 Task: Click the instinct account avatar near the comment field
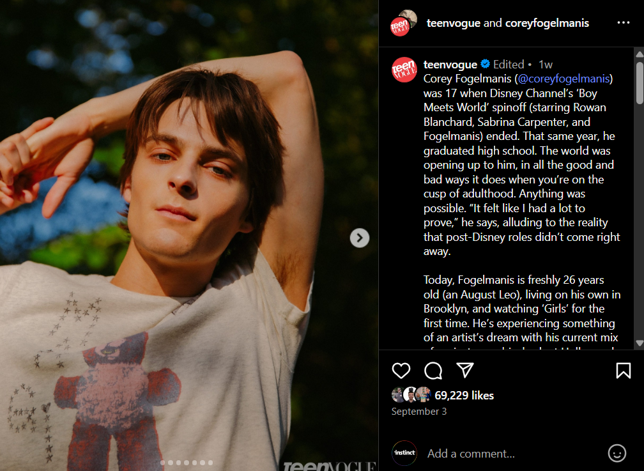pos(404,454)
